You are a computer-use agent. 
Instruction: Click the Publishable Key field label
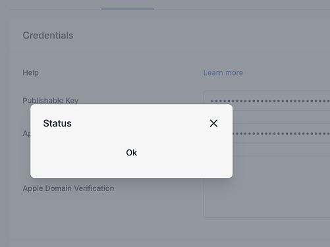(x=51, y=100)
